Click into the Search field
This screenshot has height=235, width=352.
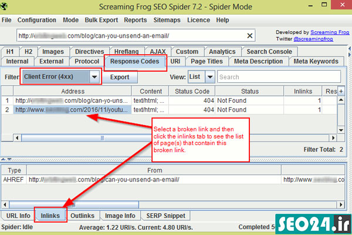[279, 77]
